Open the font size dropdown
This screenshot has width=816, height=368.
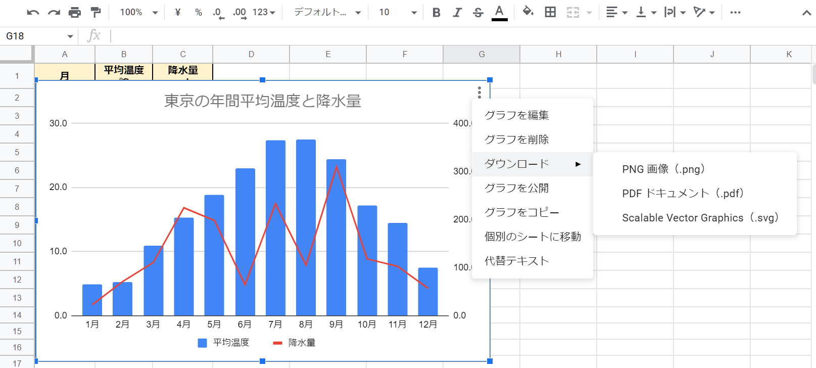pos(398,12)
